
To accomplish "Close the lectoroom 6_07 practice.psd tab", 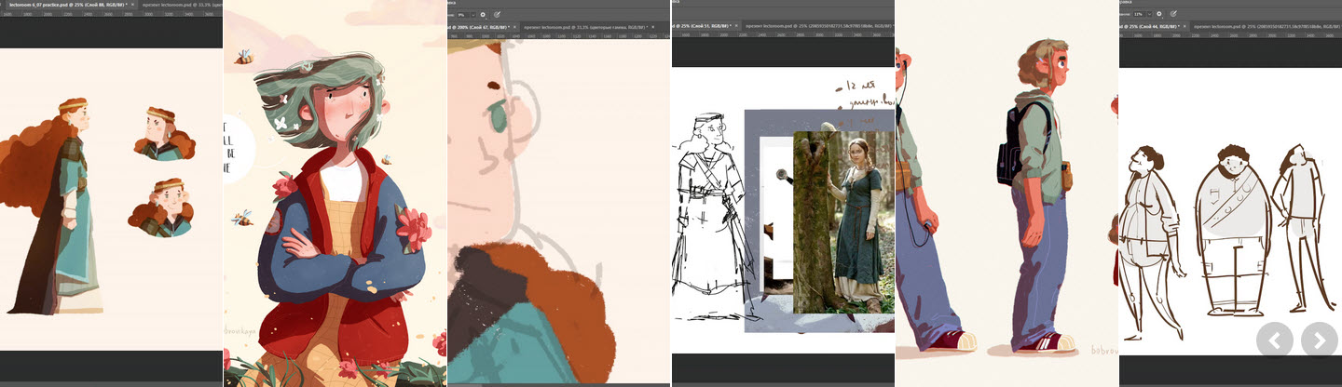I will click(132, 5).
